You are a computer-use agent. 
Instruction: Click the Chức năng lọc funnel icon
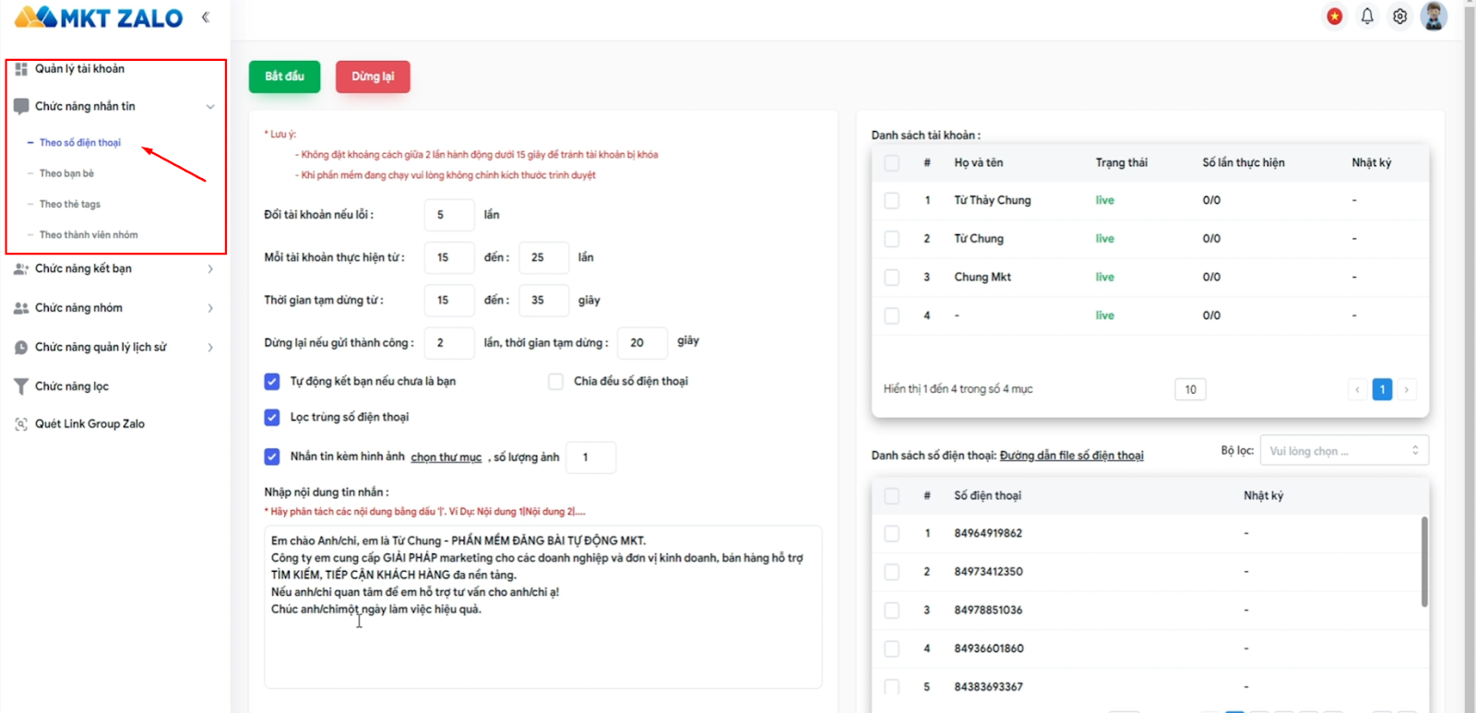(21, 386)
